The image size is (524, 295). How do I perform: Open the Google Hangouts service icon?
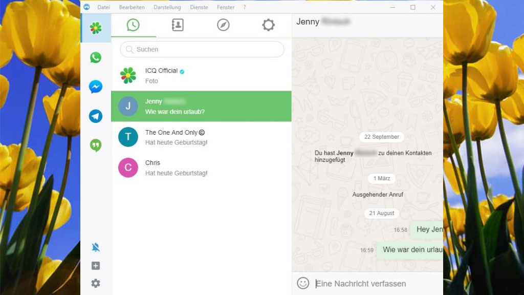pyautogui.click(x=96, y=145)
